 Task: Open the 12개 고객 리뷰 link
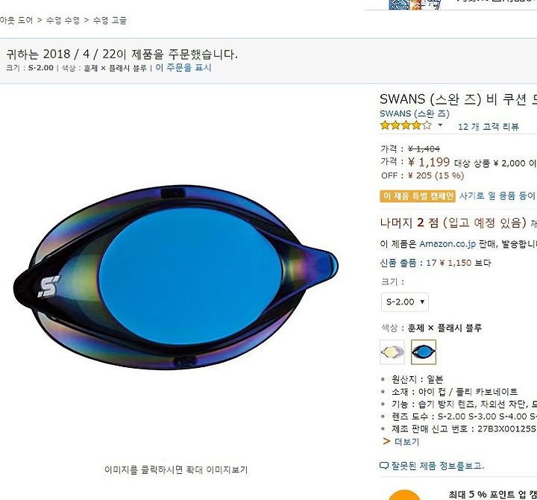[489, 126]
